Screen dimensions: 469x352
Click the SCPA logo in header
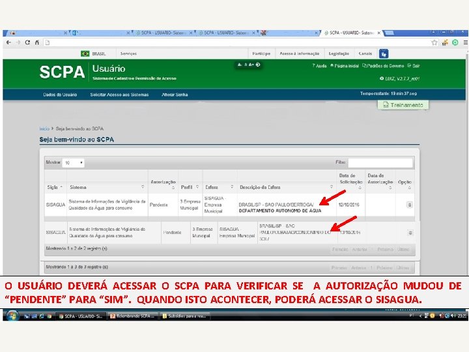coord(62,72)
